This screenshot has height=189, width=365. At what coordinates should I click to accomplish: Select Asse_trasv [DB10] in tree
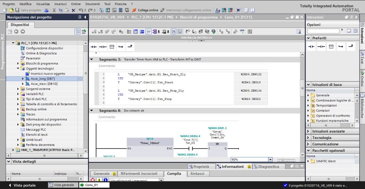(x=44, y=84)
